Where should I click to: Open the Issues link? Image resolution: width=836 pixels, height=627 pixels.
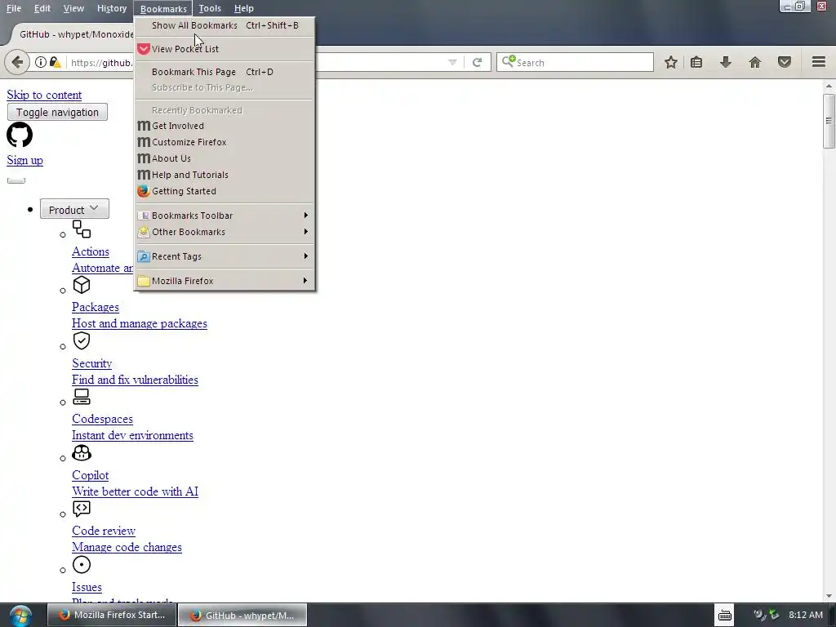tap(87, 587)
